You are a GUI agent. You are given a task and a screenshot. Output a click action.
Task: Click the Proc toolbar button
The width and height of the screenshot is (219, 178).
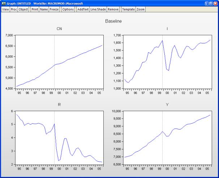[14, 9]
